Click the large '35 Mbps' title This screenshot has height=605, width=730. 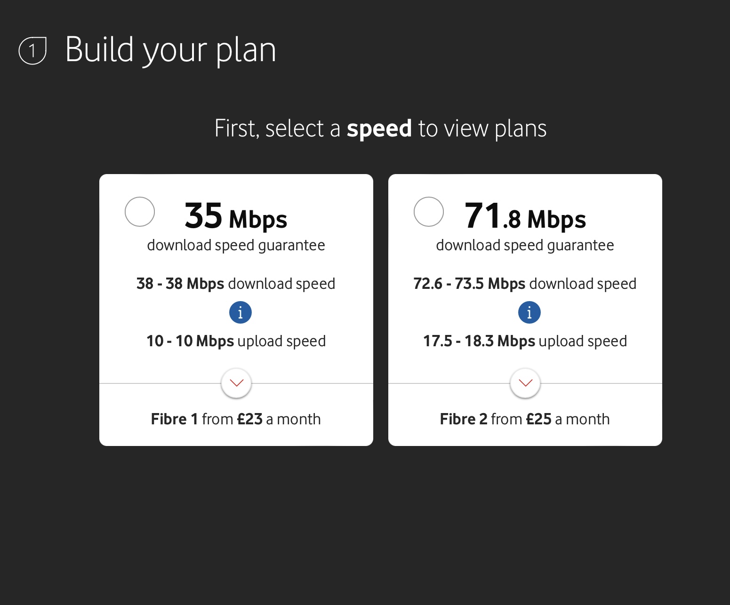[x=236, y=216]
